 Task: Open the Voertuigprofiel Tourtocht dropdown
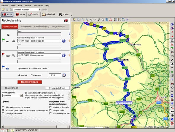(21, 96)
